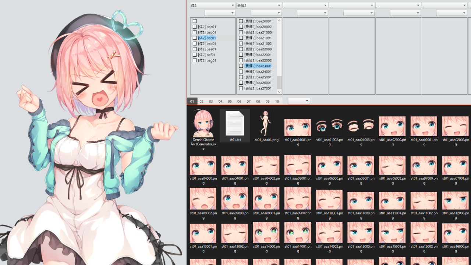Select st01_aaa07000.png file

coord(424,165)
